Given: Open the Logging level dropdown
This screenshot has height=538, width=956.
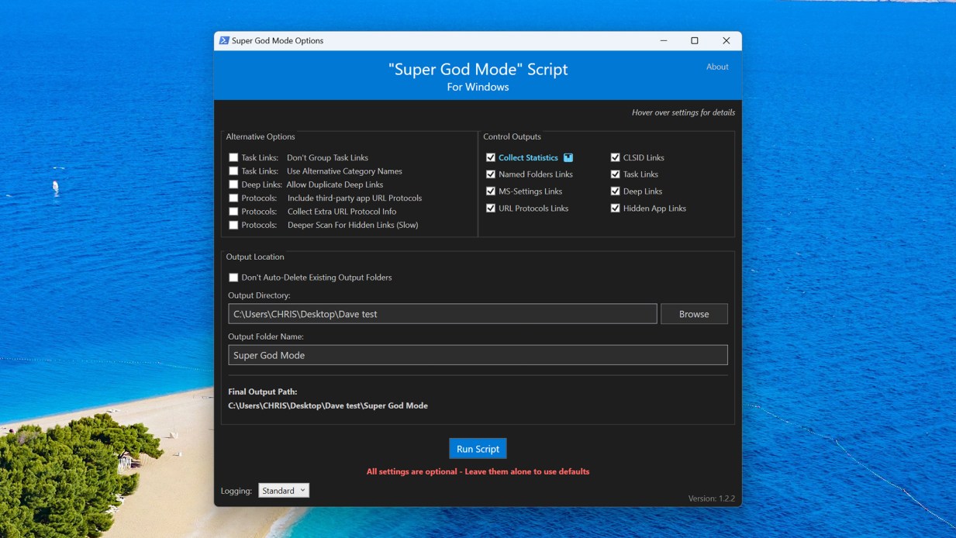Looking at the screenshot, I should point(284,490).
